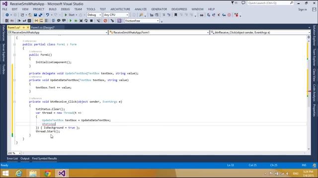The image size is (318, 178).
Task: Click the Undo arrow icon
Action: pyautogui.click(x=48, y=15)
